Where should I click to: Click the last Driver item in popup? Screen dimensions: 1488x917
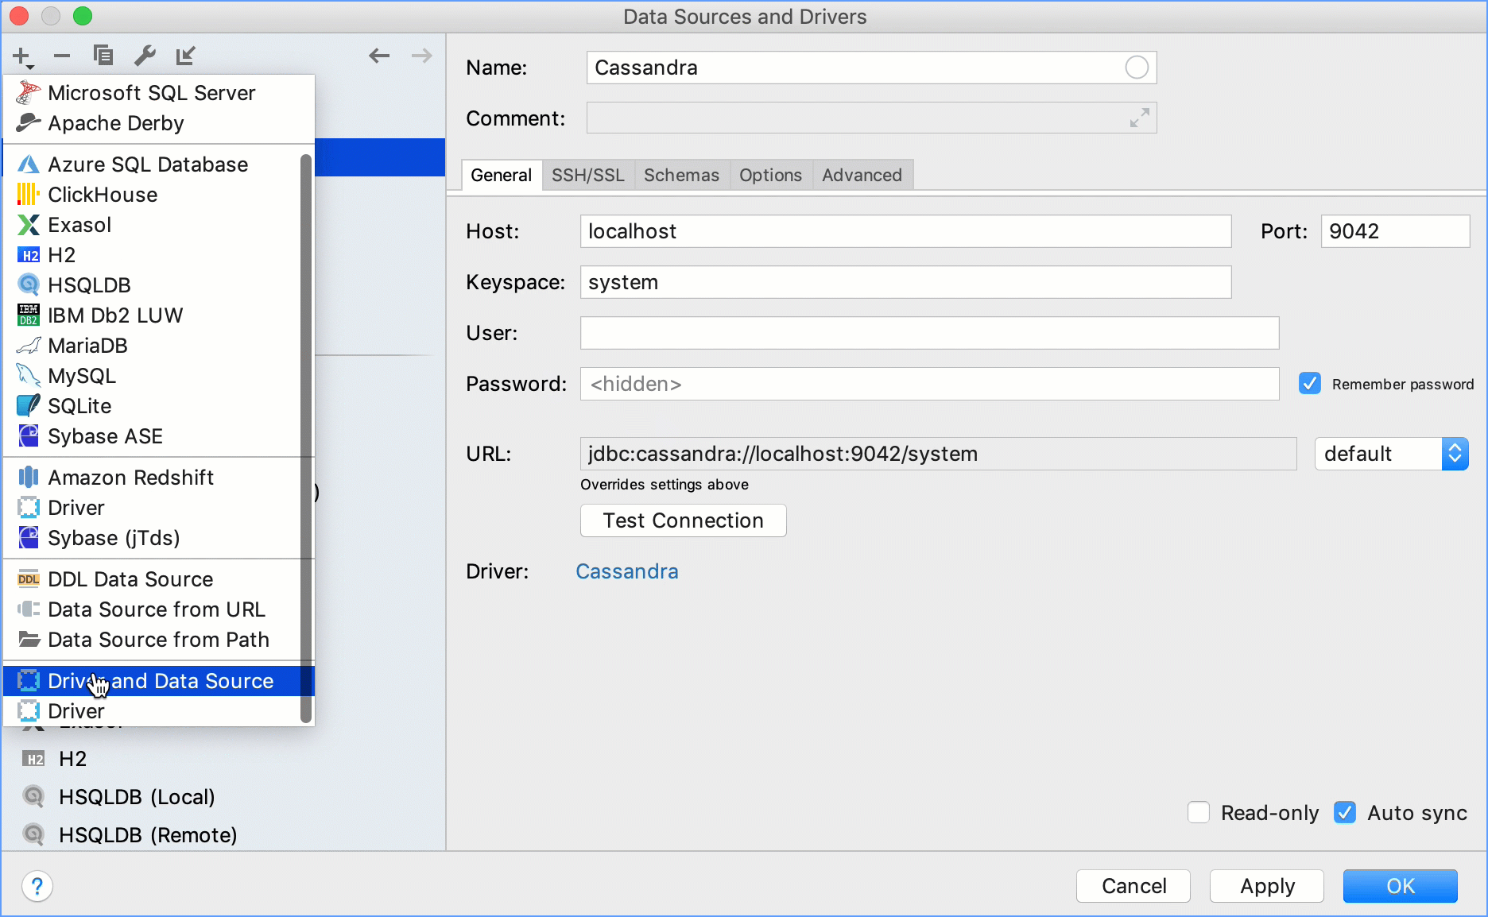pos(153,711)
